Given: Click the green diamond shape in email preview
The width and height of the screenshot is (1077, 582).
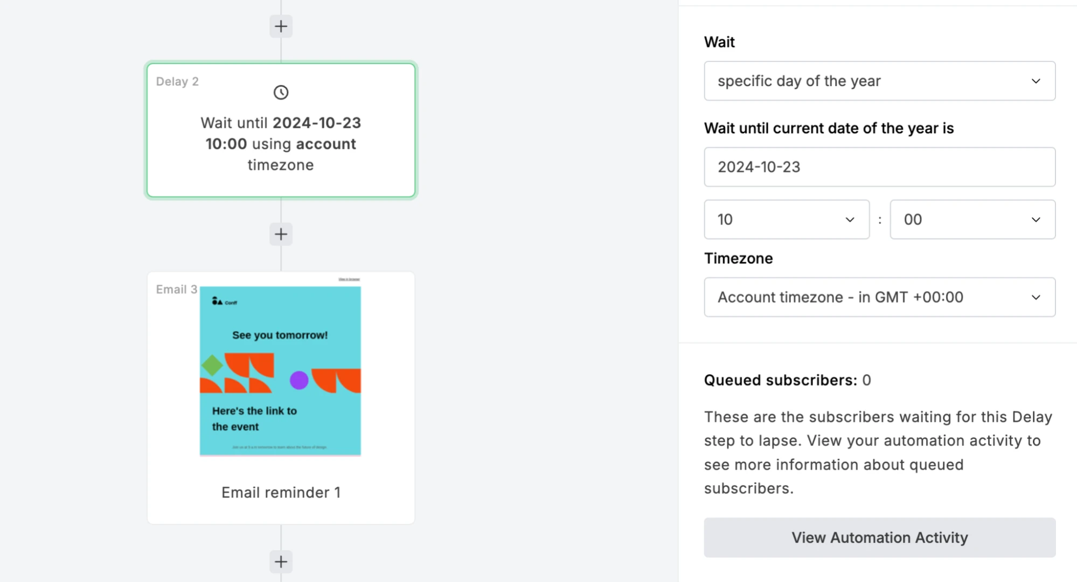Looking at the screenshot, I should click(212, 365).
